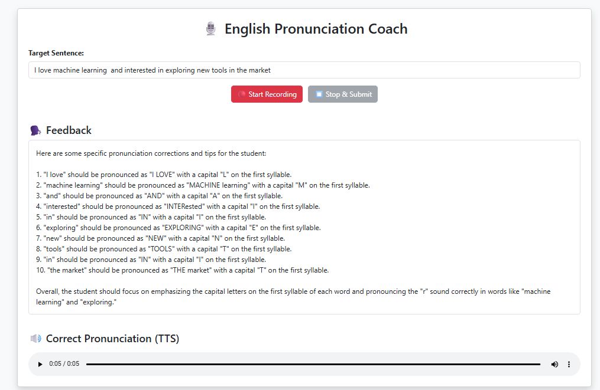Click the microphone icon beside the title
Viewport: 600px width, 390px height.
pos(211,29)
